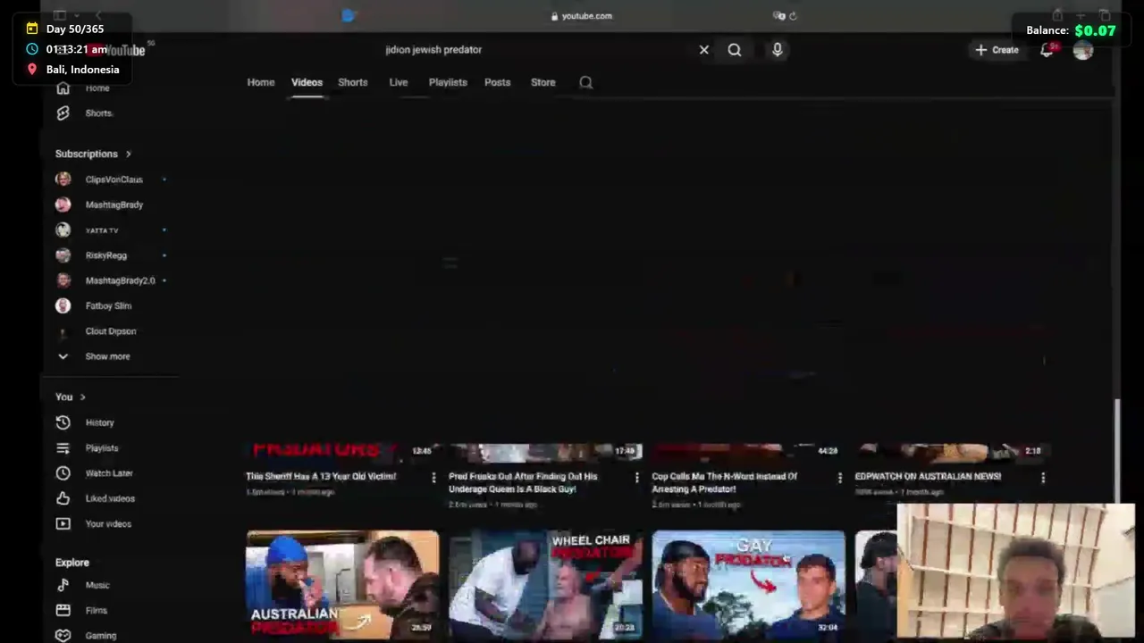This screenshot has width=1144, height=643.
Task: Open options for the EDPWATCH video
Action: pos(1042,478)
